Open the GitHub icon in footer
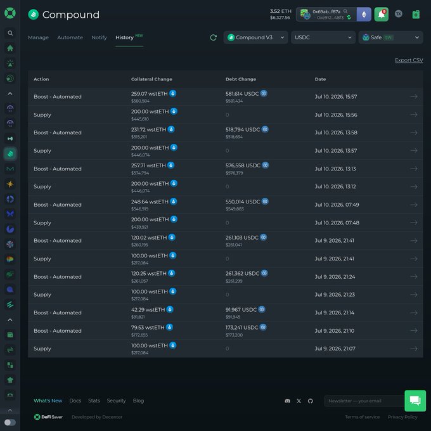The height and width of the screenshot is (431, 431). point(311,401)
